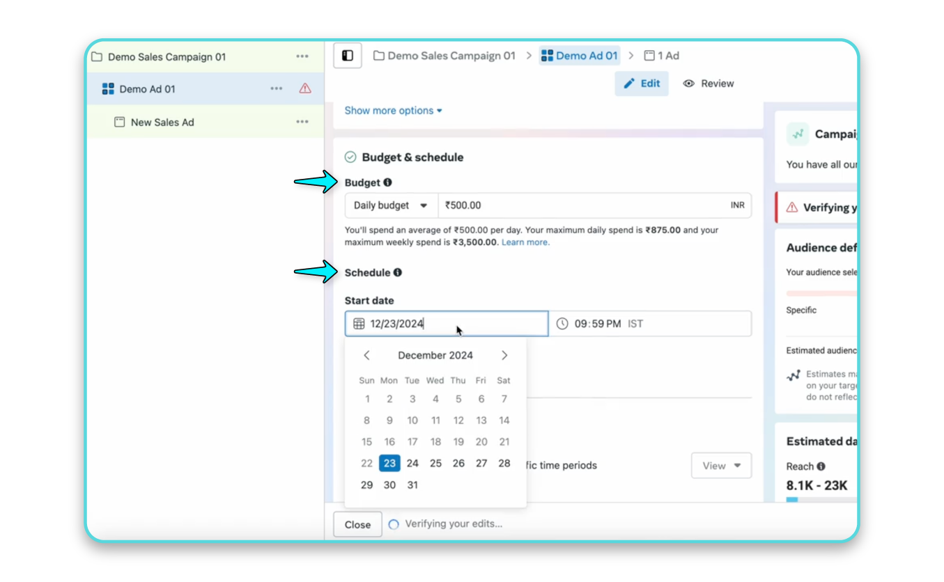The height and width of the screenshot is (582, 944).
Task: Open Demo Ad 01 breadcrumb
Action: click(580, 56)
